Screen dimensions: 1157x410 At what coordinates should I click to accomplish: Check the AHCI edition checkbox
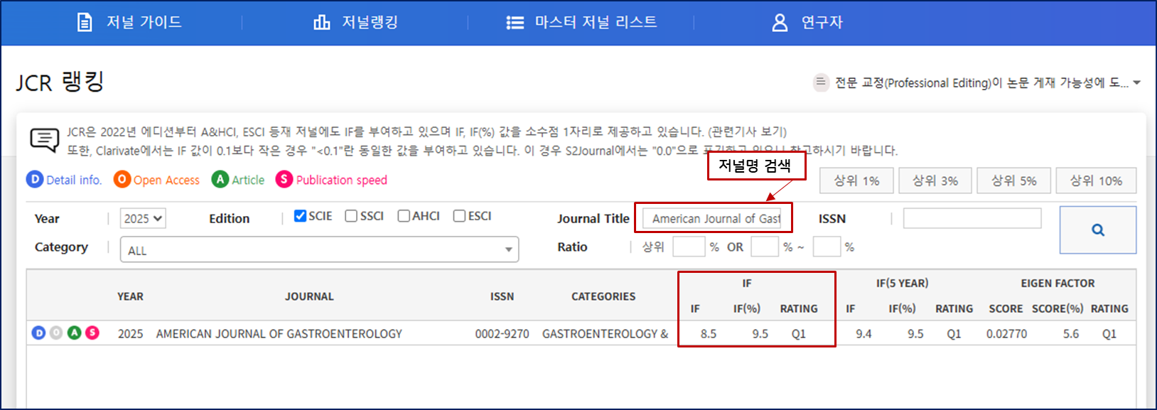coord(404,216)
